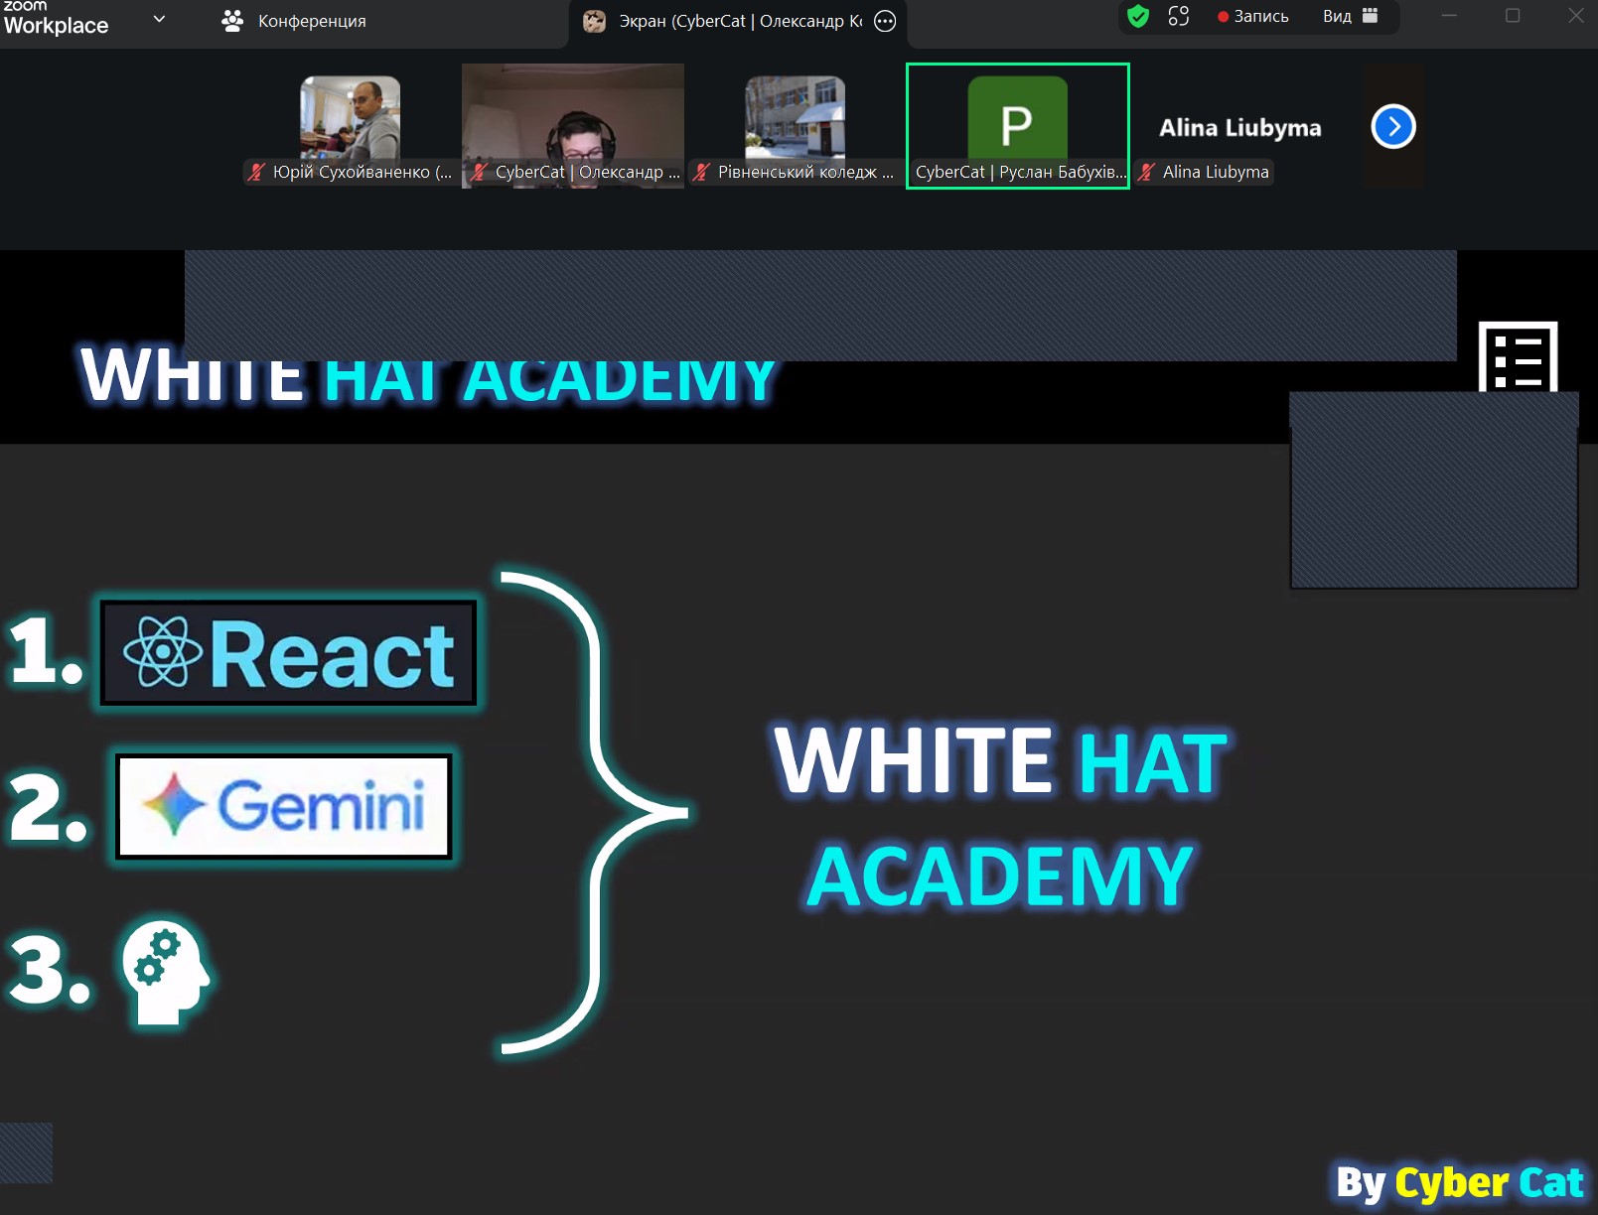This screenshot has width=1598, height=1215.
Task: Open the Вид view menu
Action: pyautogui.click(x=1351, y=16)
